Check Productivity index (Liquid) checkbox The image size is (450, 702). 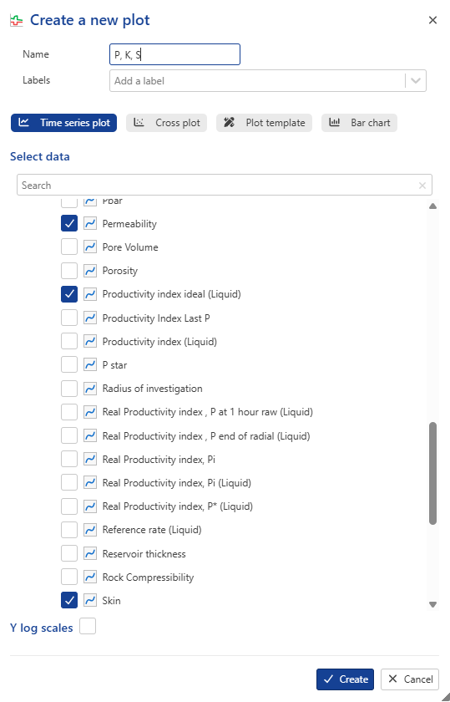click(x=69, y=341)
